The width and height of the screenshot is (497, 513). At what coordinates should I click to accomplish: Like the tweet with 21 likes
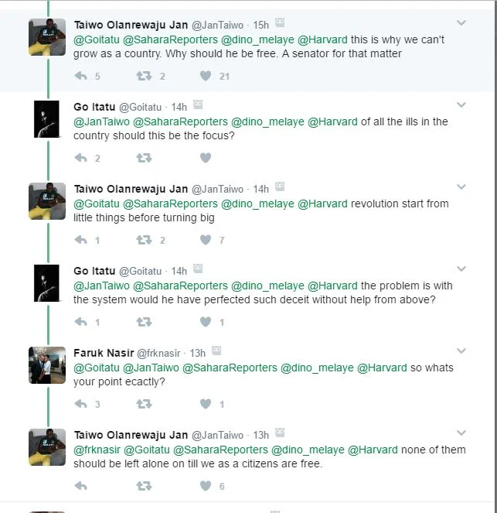(x=206, y=76)
